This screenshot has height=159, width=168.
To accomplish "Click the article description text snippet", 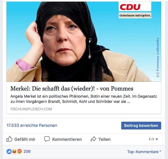I will coord(84,99).
